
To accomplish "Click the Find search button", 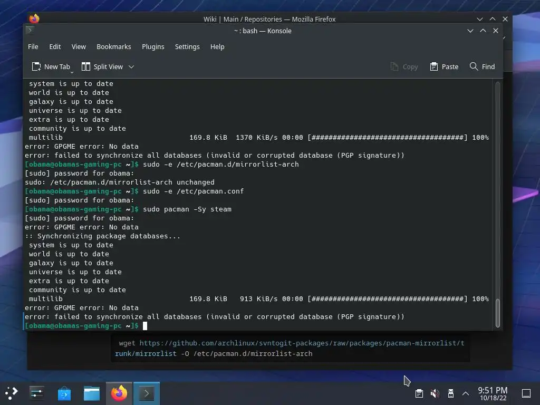I will pos(482,66).
